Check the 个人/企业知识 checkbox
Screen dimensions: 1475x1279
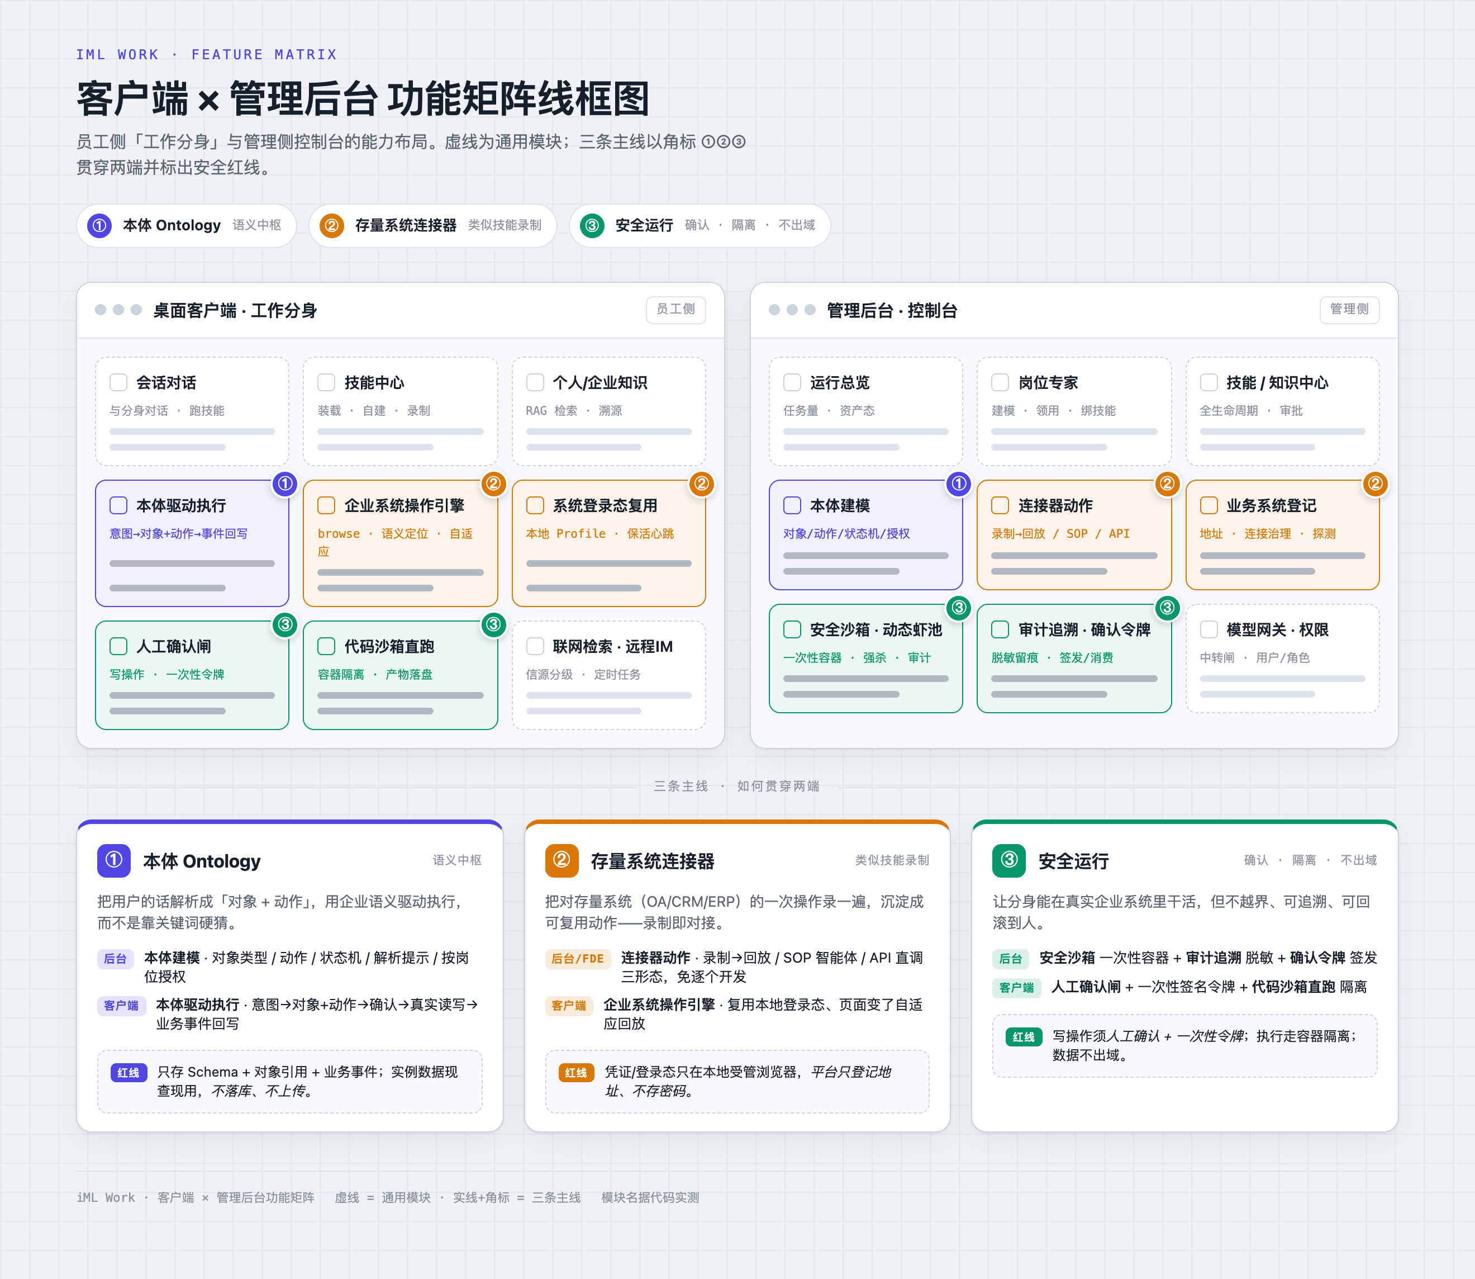(x=535, y=382)
